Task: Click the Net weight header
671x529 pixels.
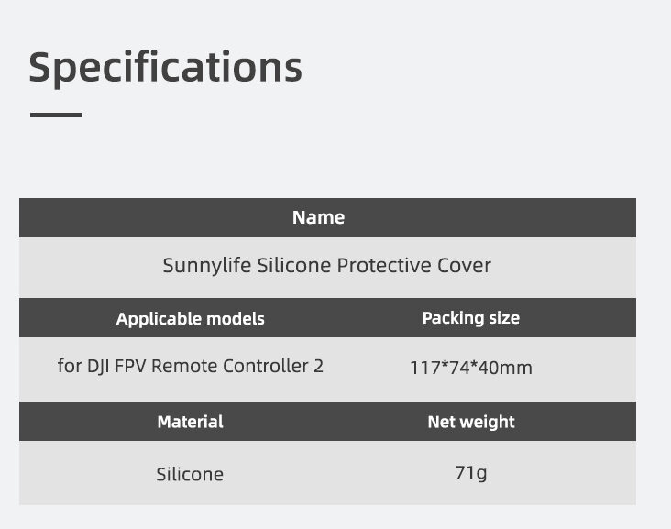Action: click(470, 422)
